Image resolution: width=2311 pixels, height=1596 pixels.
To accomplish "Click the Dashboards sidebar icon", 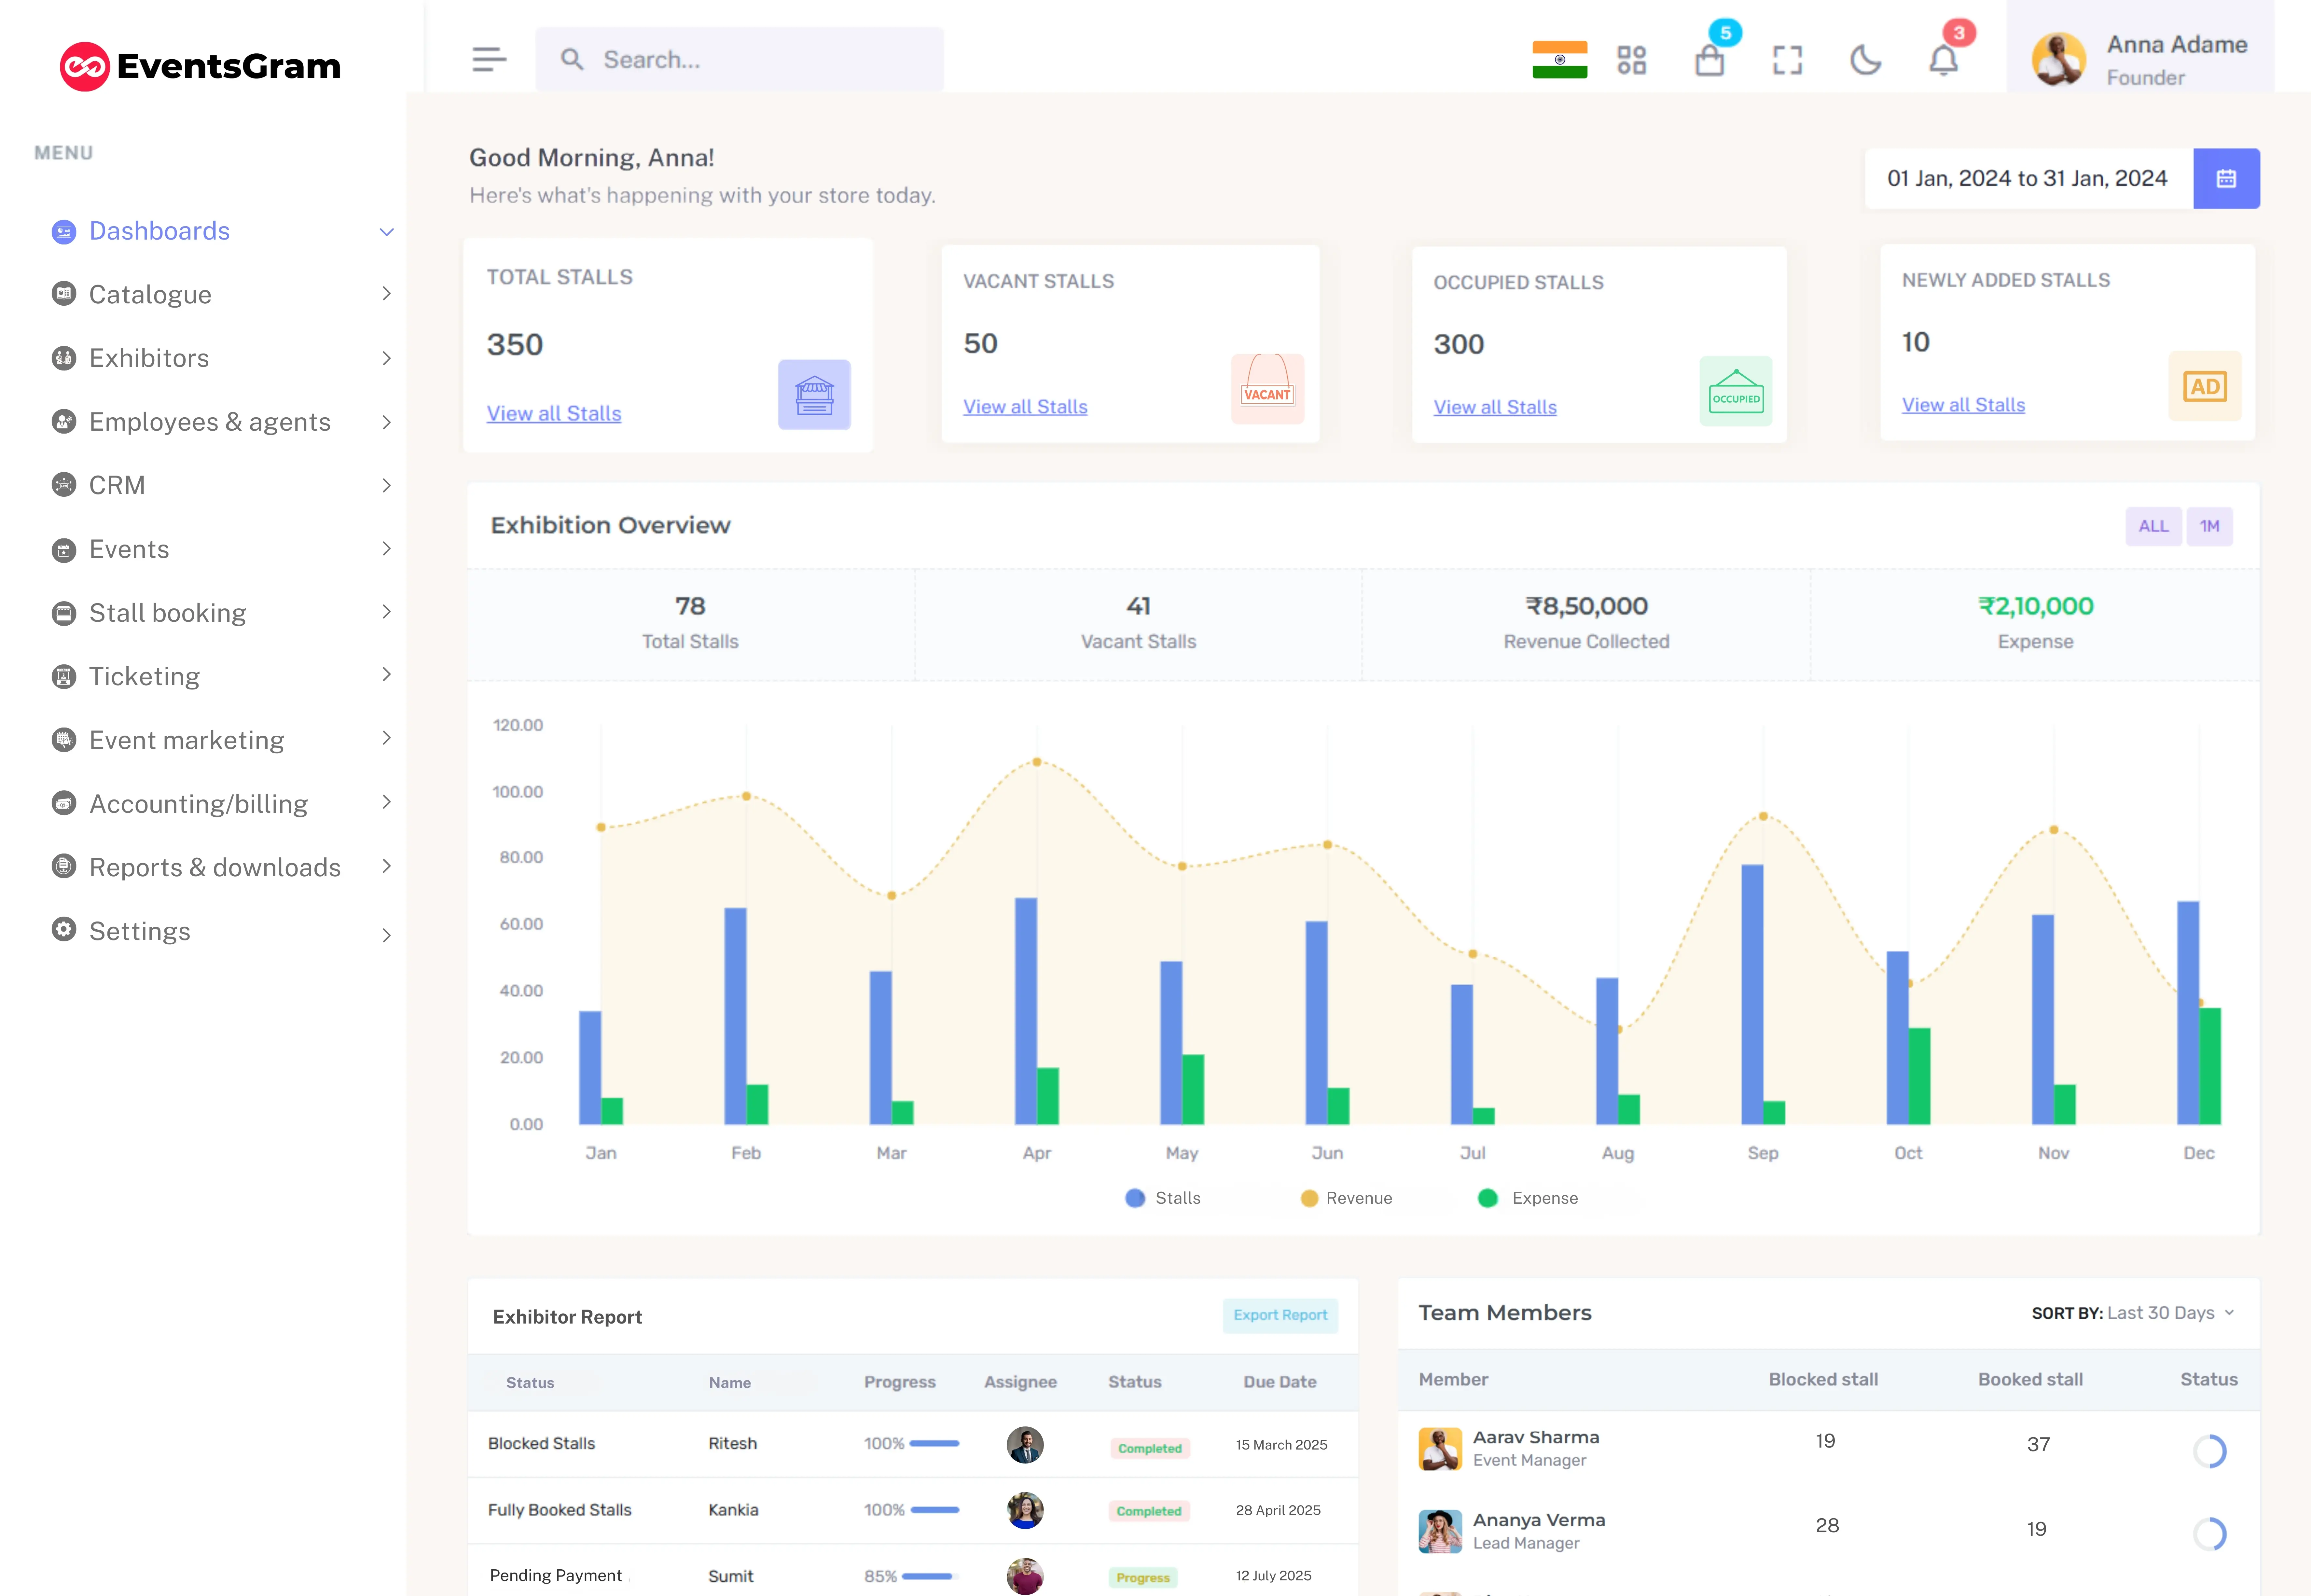I will 64,232.
